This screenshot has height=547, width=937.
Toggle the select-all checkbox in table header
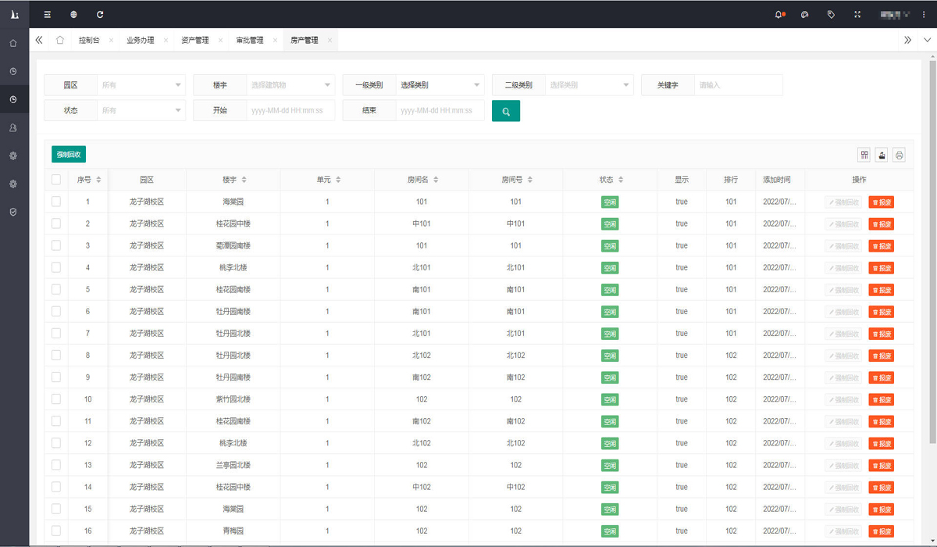click(x=56, y=180)
